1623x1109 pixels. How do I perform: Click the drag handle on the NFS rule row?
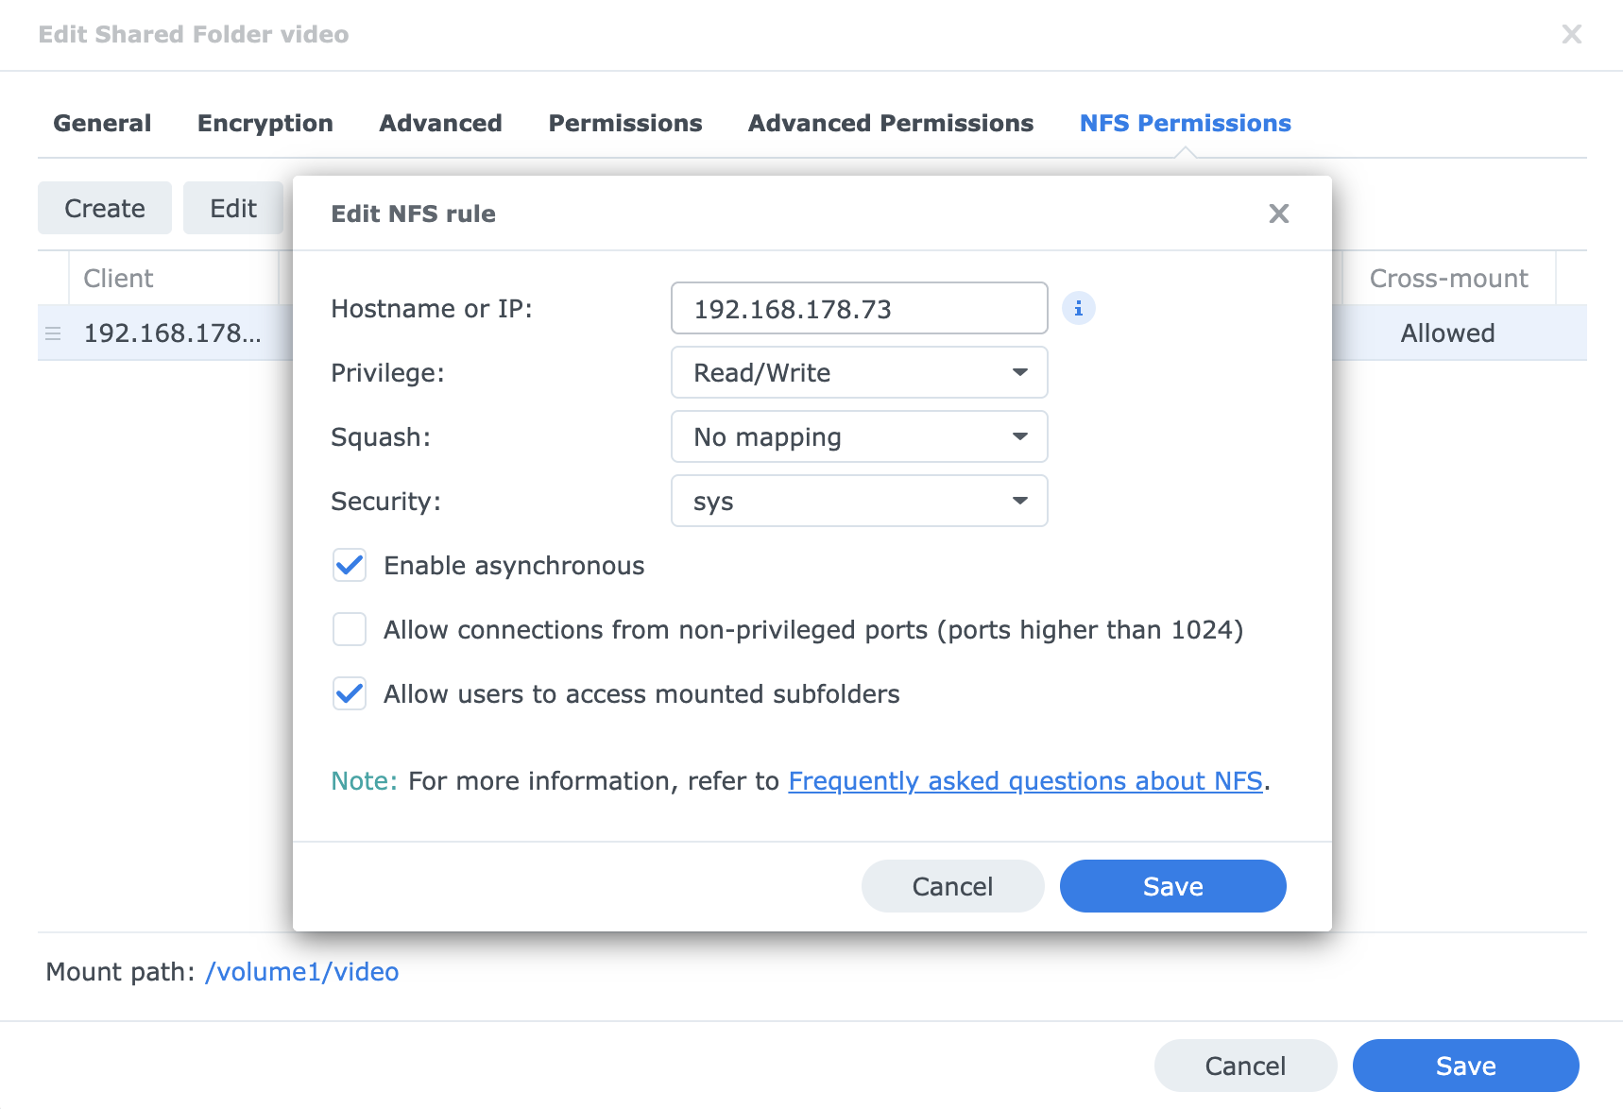click(x=53, y=333)
